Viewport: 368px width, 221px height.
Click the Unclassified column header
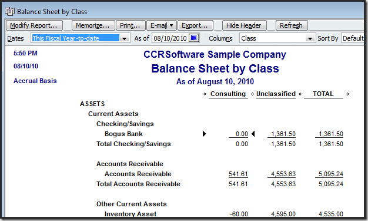[x=276, y=94]
